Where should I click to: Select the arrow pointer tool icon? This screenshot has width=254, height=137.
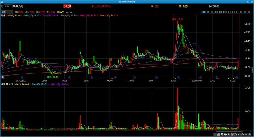pos(229,134)
